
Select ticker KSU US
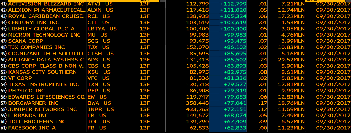tap(99, 72)
